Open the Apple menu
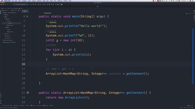195x109 pixels. click(2, 1)
